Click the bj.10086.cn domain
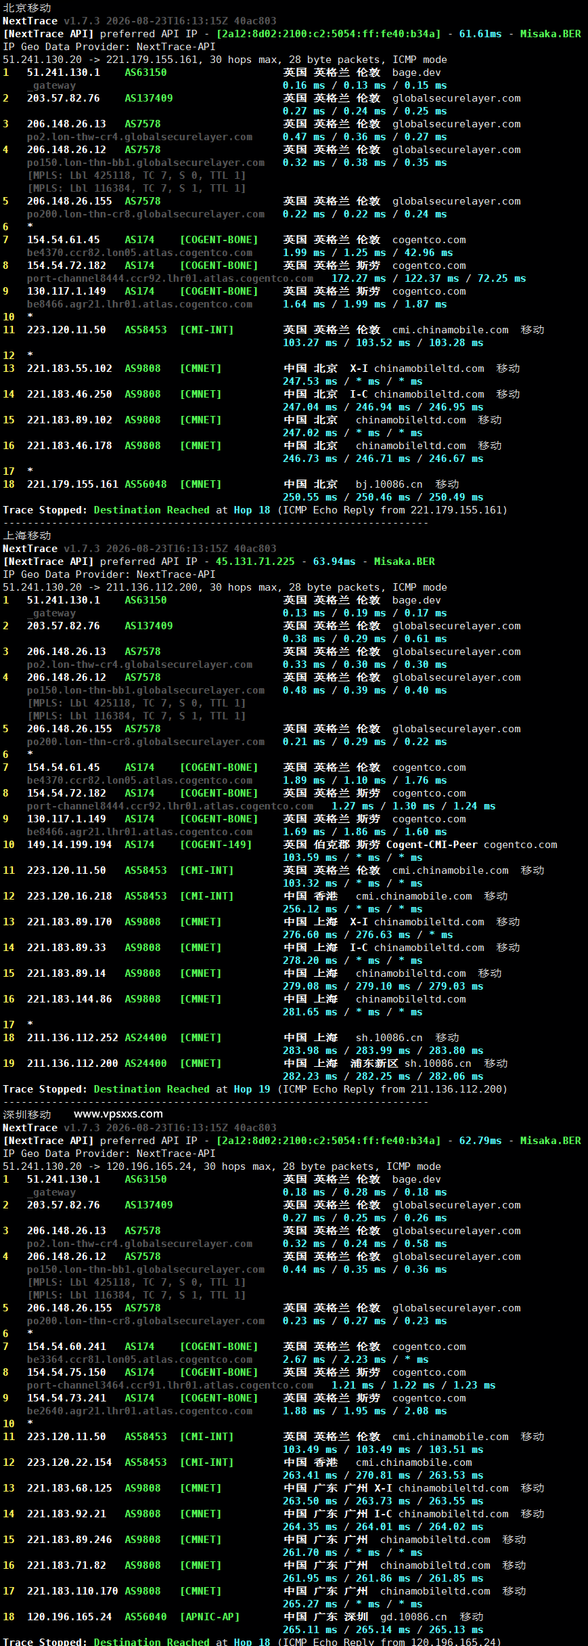The height and width of the screenshot is (1646, 588). click(x=389, y=484)
